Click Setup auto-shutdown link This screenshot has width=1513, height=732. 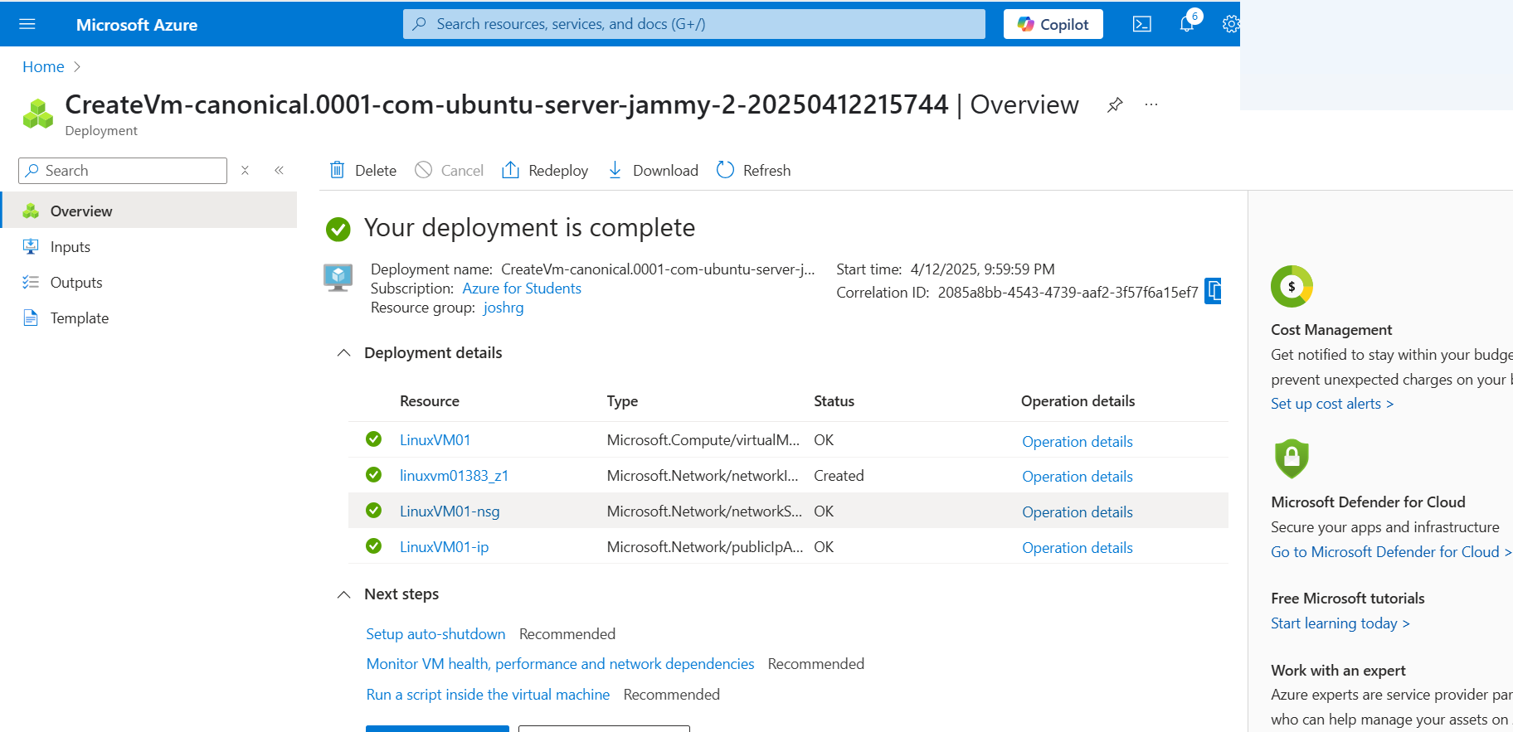point(435,634)
